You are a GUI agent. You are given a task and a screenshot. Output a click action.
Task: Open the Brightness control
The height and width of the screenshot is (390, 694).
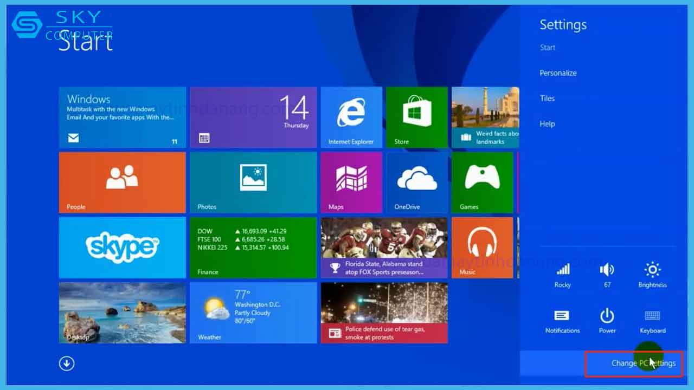coord(652,274)
